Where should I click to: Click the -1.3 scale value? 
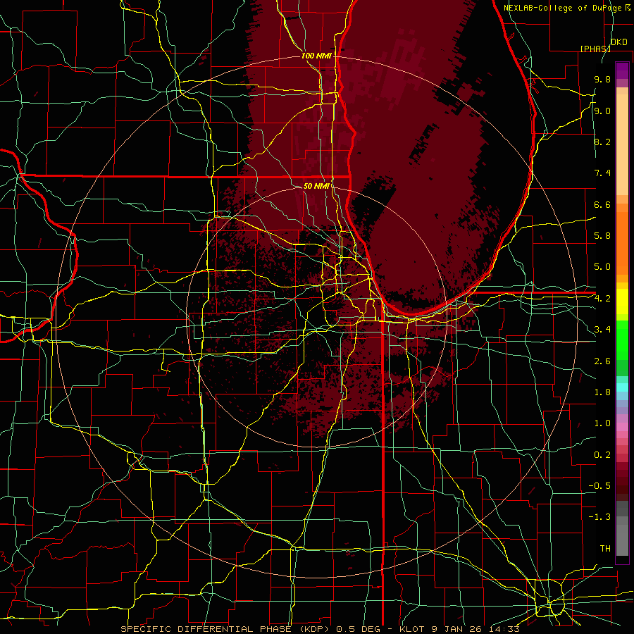click(x=599, y=517)
